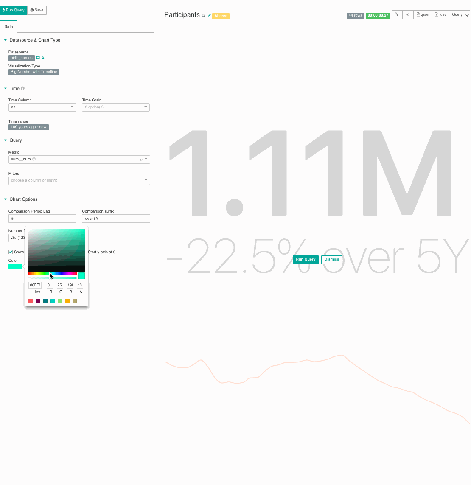Click the Number format field
The image size is (471, 485).
click(17, 238)
